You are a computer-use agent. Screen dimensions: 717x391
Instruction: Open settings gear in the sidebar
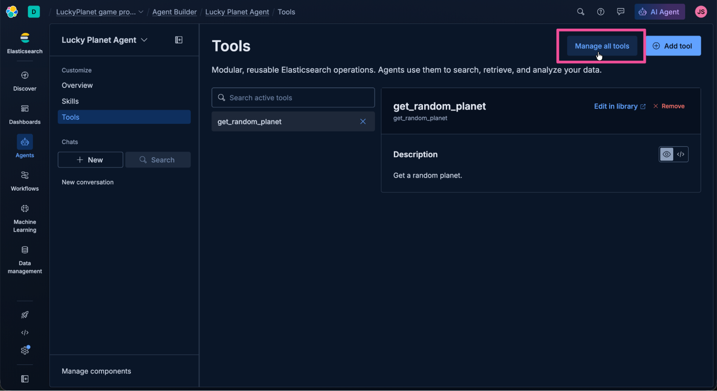tap(25, 350)
